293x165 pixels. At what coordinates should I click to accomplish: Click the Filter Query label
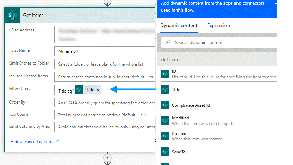click(x=20, y=89)
